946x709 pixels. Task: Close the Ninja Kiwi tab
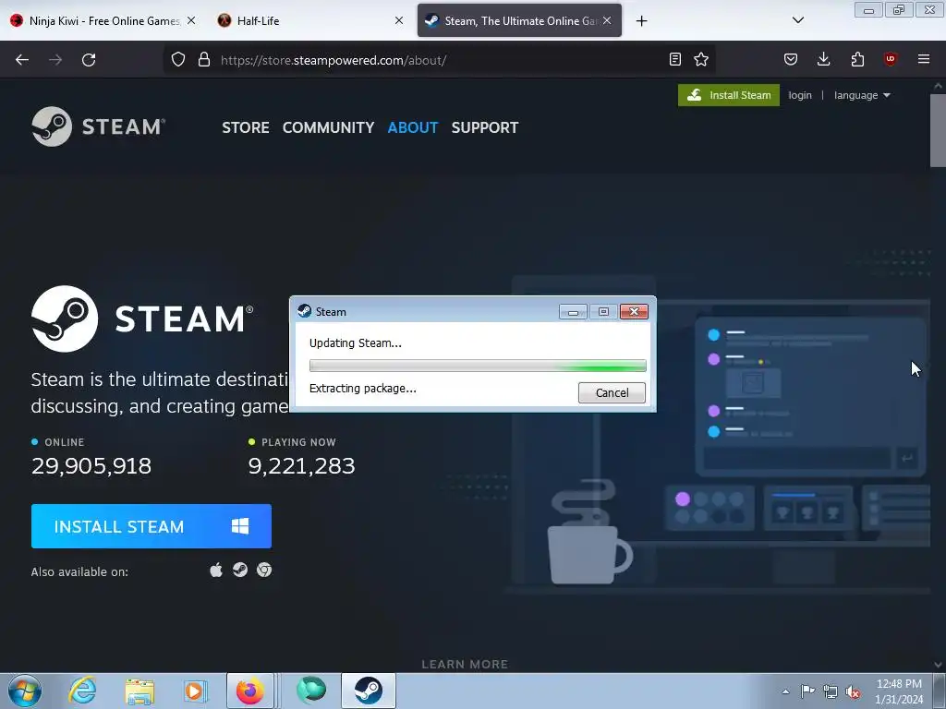[191, 20]
